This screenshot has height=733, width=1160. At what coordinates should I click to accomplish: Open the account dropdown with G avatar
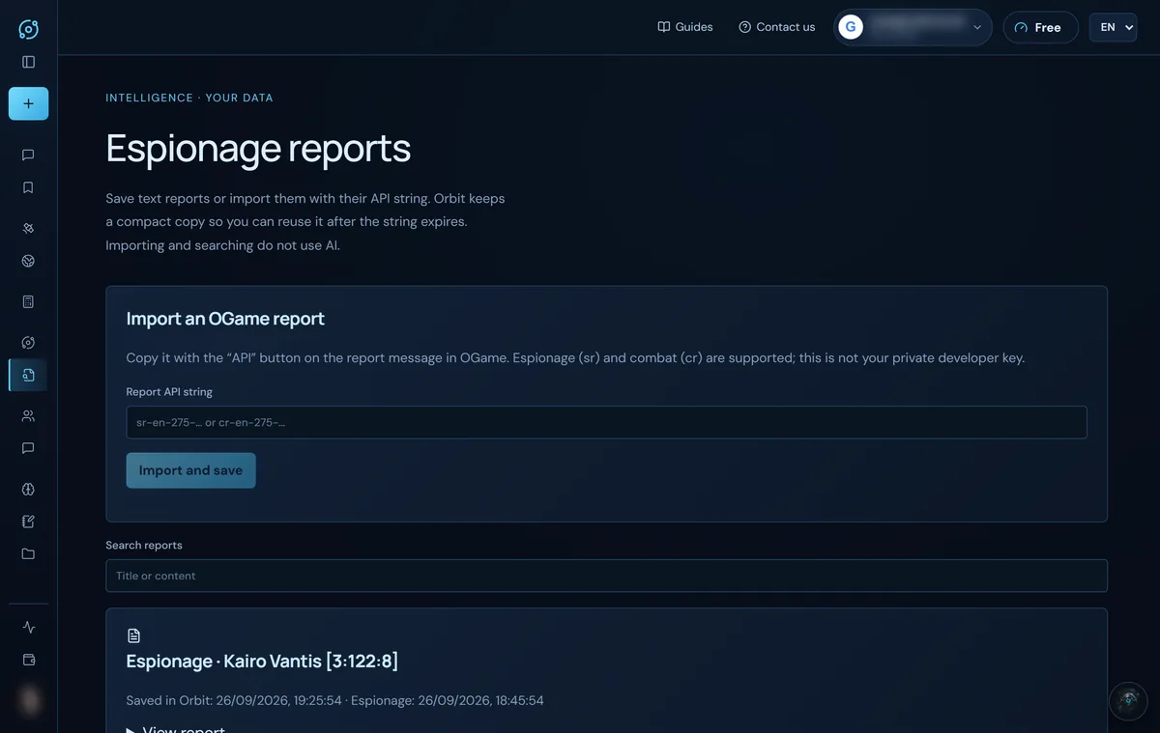coord(913,27)
